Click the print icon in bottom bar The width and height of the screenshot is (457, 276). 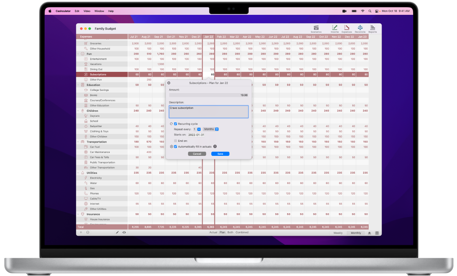tap(369, 233)
